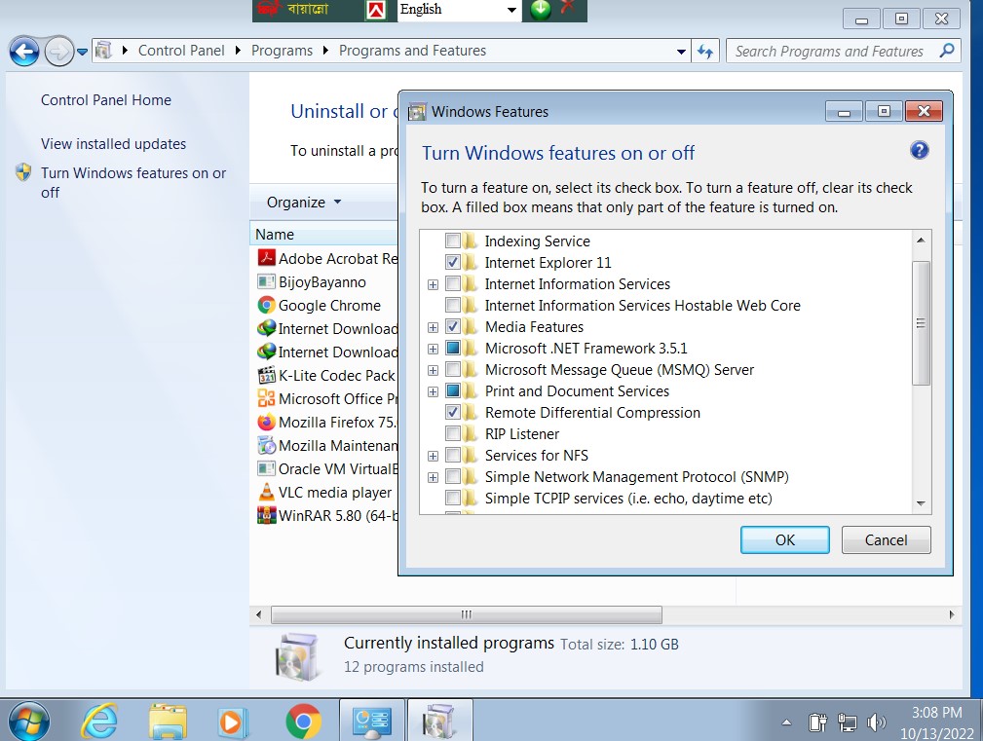The height and width of the screenshot is (741, 983).
Task: Click the features list scroll down arrow
Action: (921, 503)
